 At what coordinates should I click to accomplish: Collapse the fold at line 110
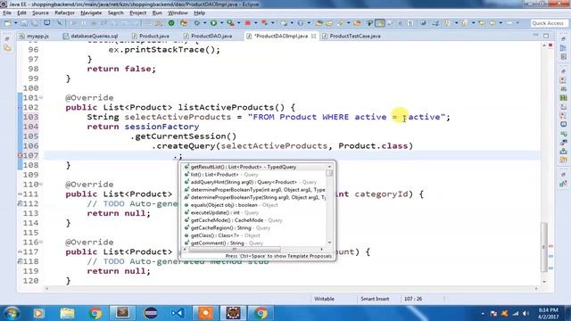click(41, 185)
